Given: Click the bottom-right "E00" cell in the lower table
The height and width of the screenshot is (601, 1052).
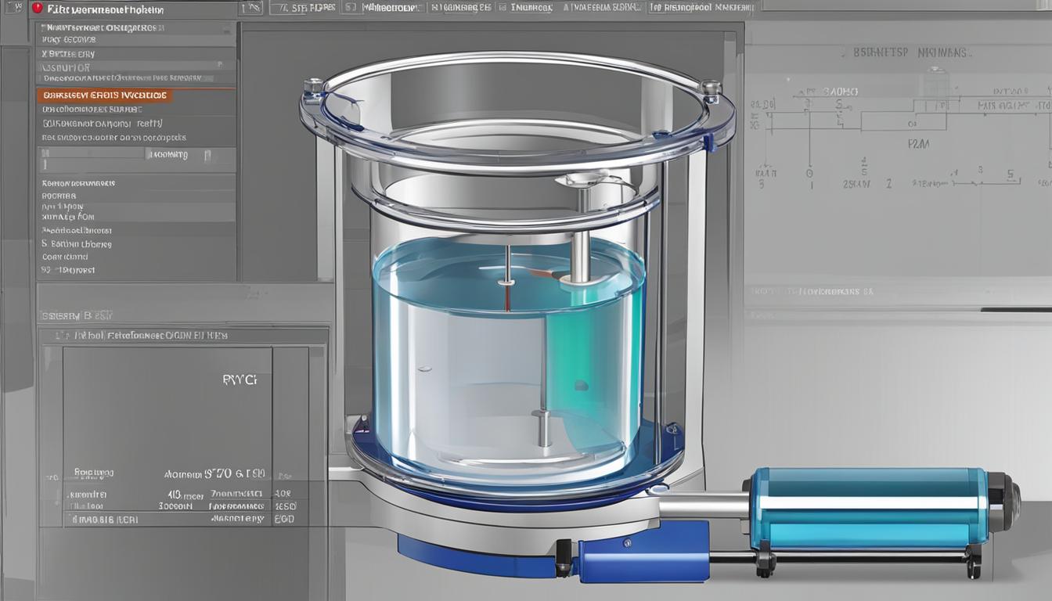Looking at the screenshot, I should click(285, 519).
